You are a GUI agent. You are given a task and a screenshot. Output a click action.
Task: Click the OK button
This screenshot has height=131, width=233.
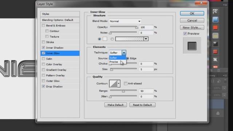[x=192, y=13]
